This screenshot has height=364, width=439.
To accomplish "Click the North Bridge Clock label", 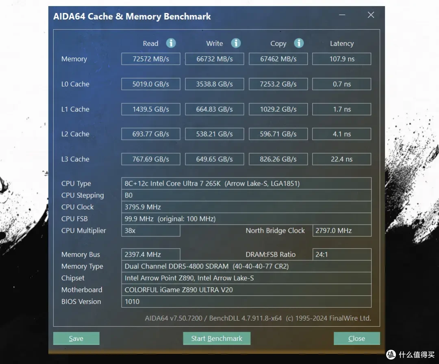I will click(x=275, y=230).
